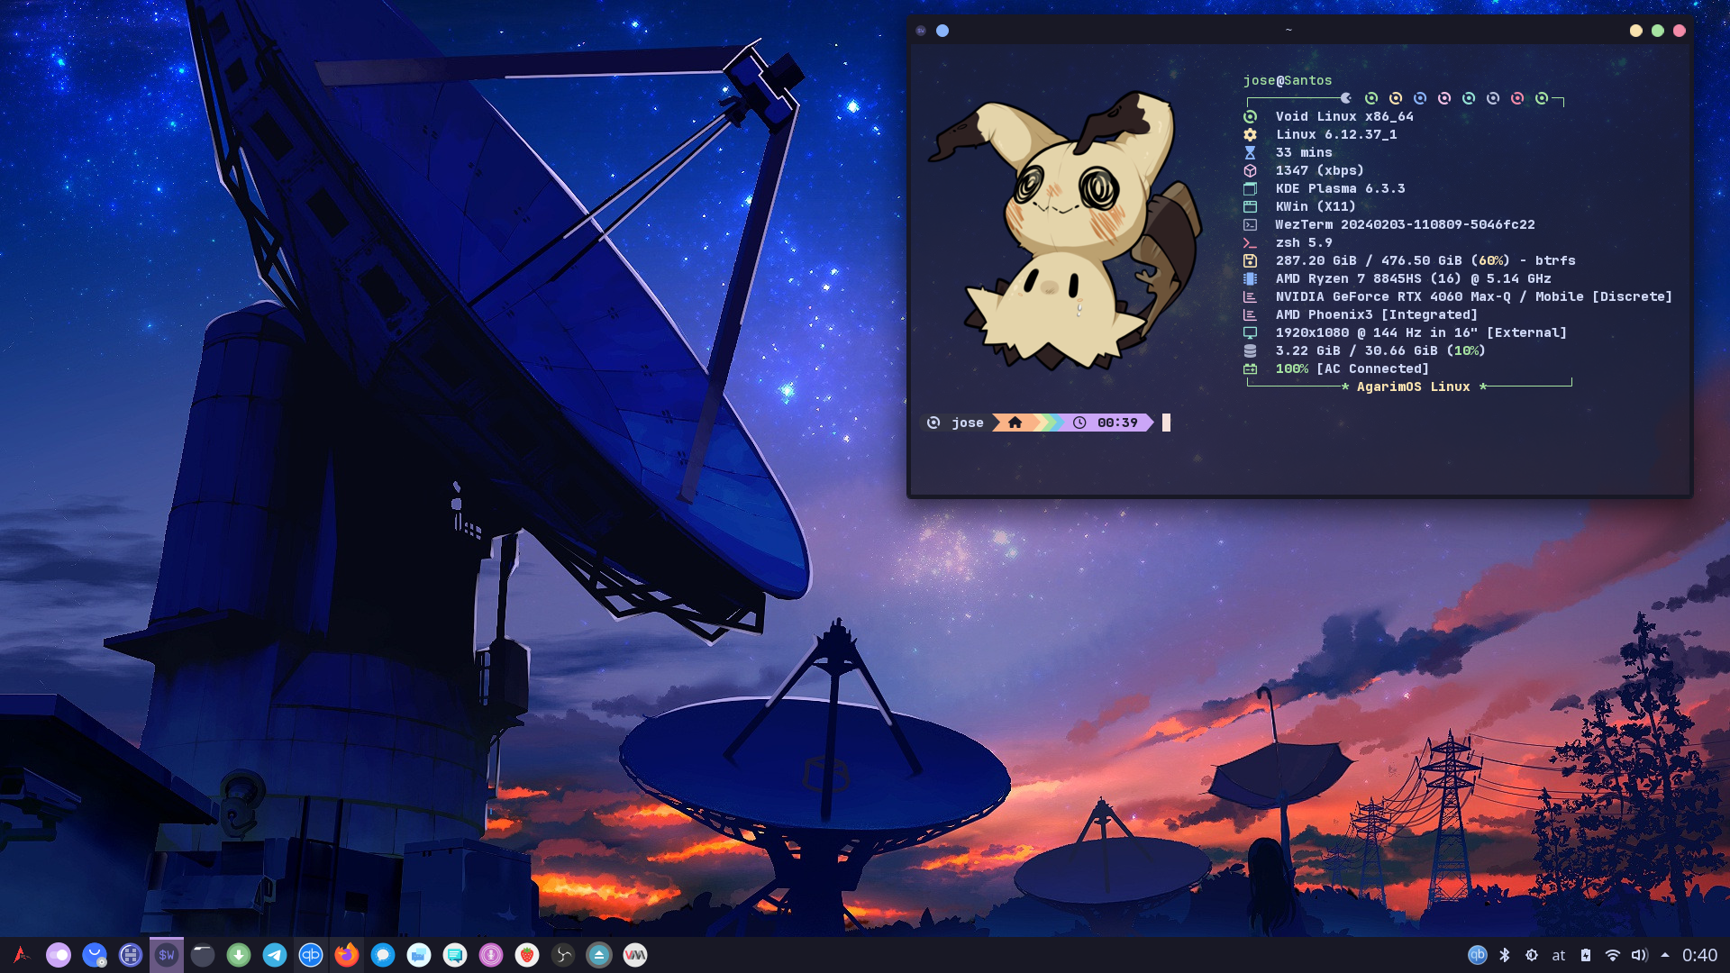Screen dimensions: 1730x973
Task: Open the Wi-Fi networks tray icon
Action: pyautogui.click(x=1613, y=955)
